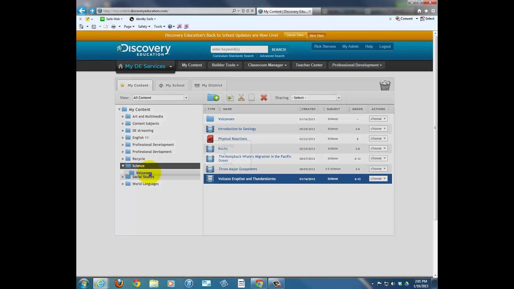Expand the Art and Multimedia folder

(x=123, y=116)
